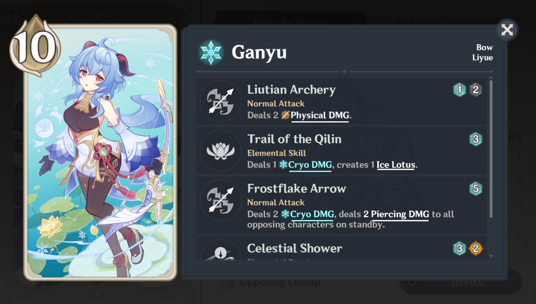
Task: Click the orange energy 2 icon on Celestial Shower
Action: [476, 249]
